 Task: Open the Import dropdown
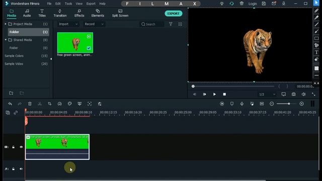[68, 24]
